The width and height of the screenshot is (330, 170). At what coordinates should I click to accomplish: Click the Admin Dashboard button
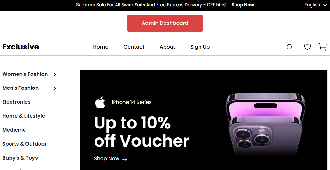(x=165, y=23)
